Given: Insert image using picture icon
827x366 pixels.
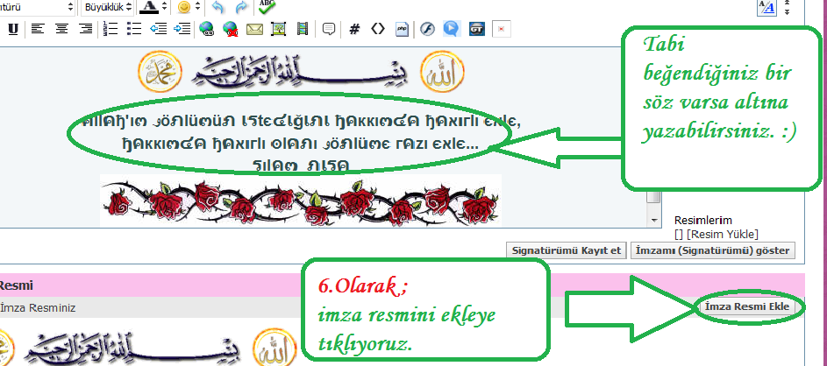Looking at the screenshot, I should [x=279, y=29].
